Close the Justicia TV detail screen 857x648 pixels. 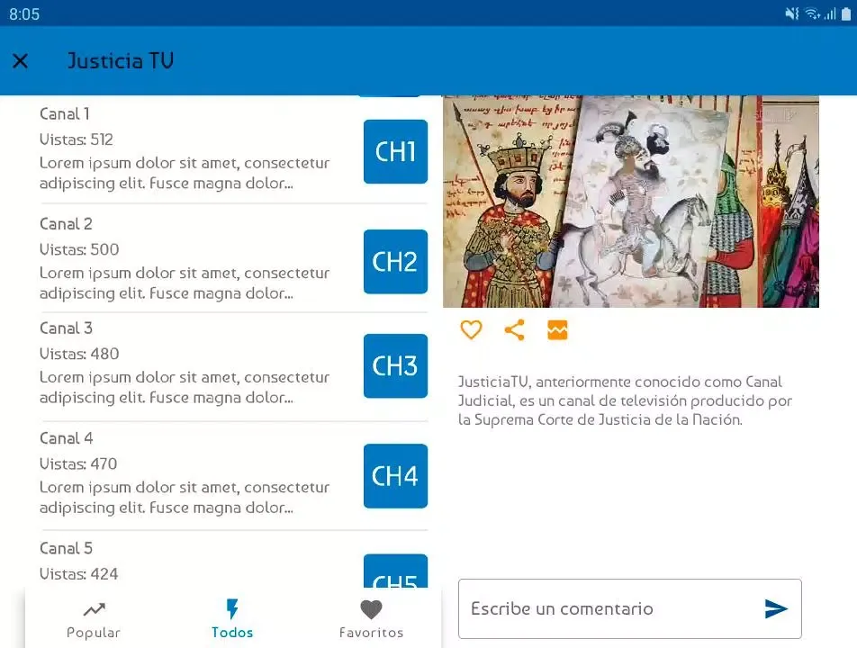[x=21, y=61]
